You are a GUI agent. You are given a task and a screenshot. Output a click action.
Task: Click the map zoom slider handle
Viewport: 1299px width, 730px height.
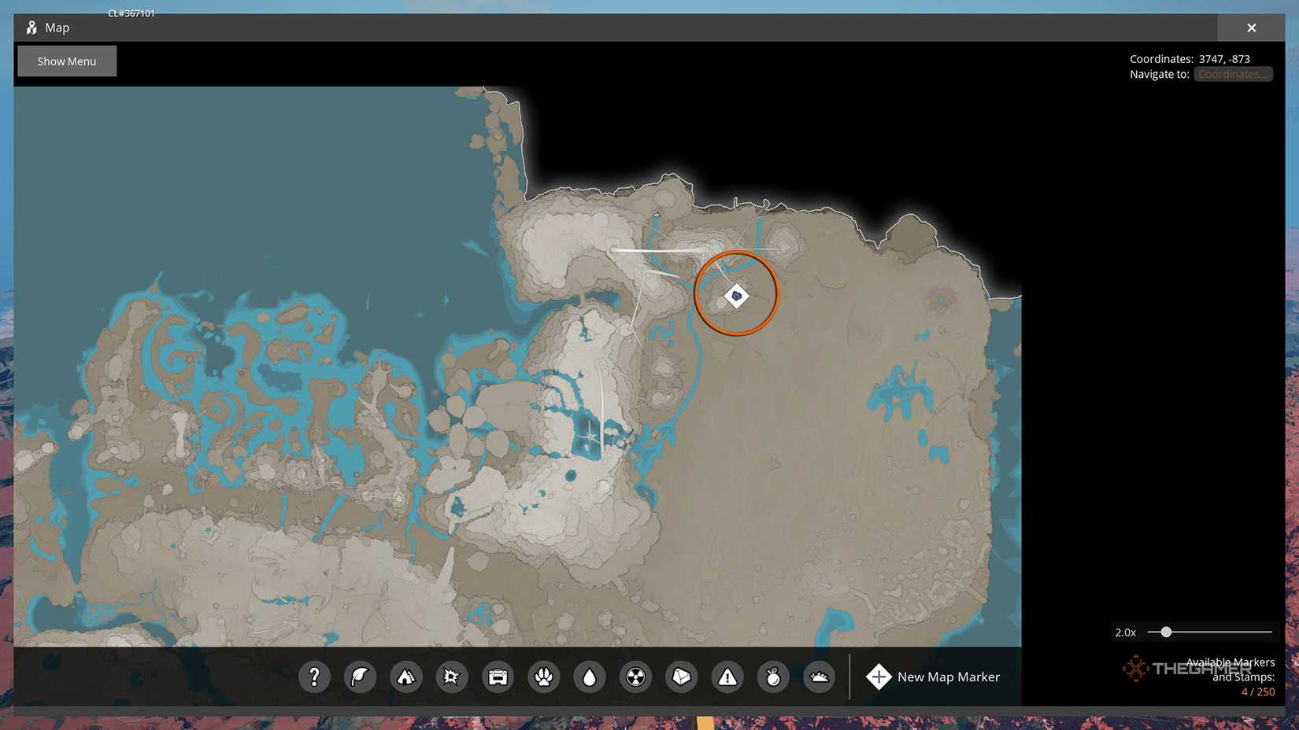[1166, 632]
